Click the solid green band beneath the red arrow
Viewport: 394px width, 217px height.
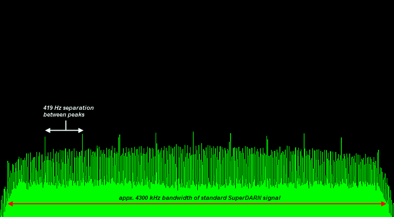coord(198,211)
